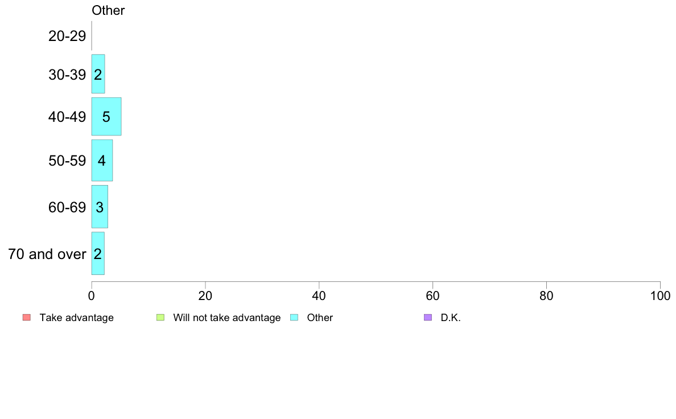Image resolution: width=676 pixels, height=419 pixels.
Task: Click the D.K. legend text
Action: (x=451, y=318)
